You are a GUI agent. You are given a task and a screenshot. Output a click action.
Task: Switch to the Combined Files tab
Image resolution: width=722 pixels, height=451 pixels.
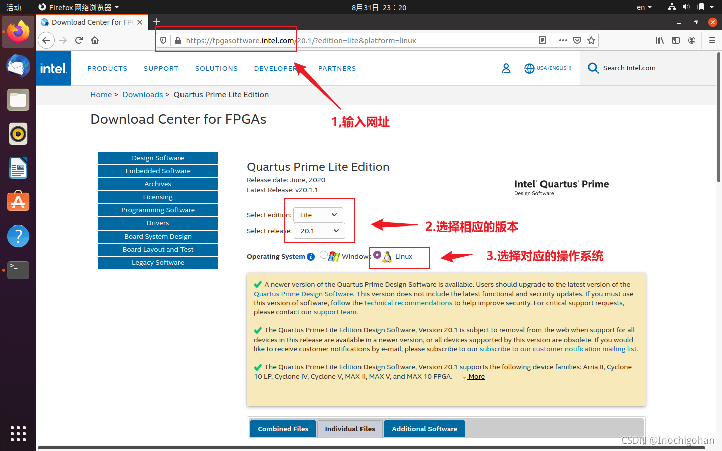283,429
